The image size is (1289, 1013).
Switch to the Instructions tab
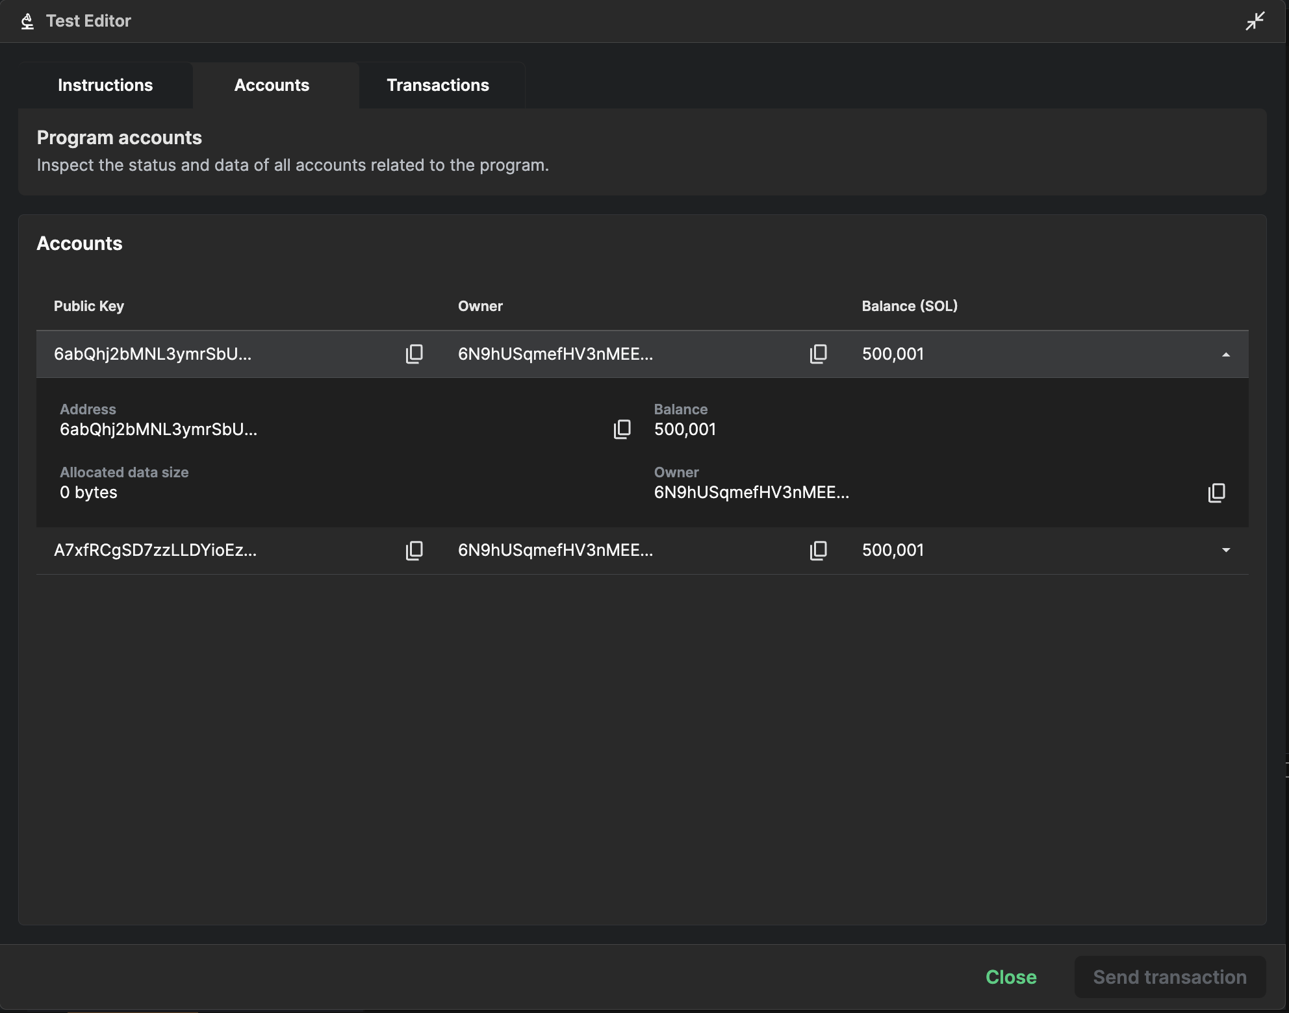click(x=105, y=85)
